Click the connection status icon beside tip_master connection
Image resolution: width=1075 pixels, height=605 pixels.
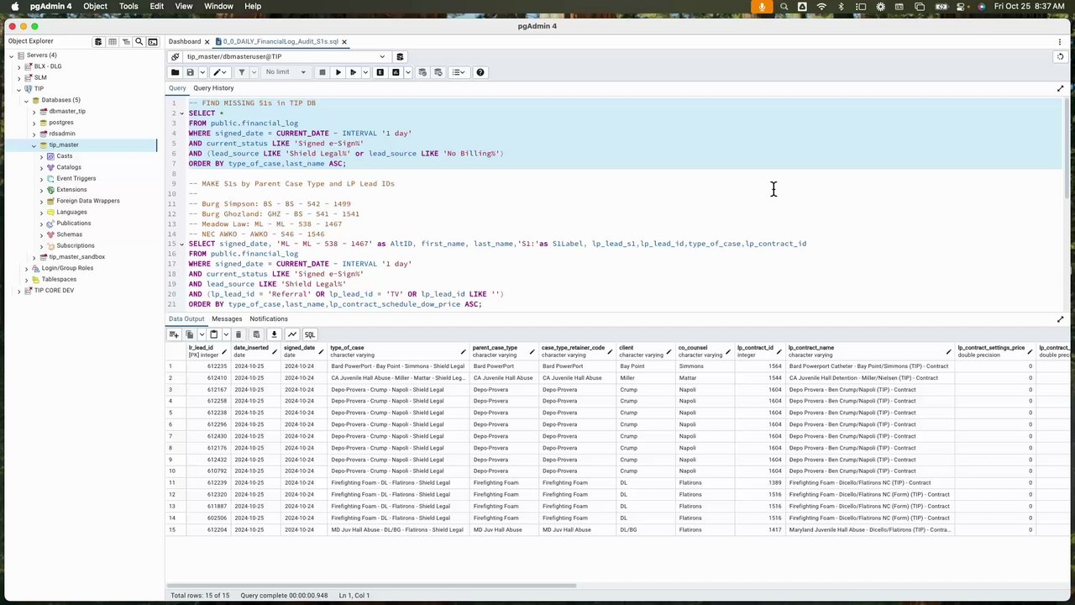pyautogui.click(x=175, y=57)
